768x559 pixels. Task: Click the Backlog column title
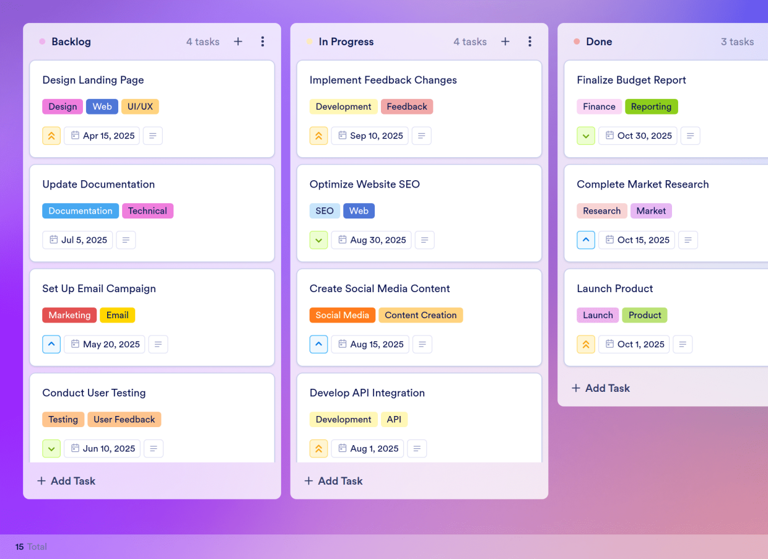pyautogui.click(x=71, y=41)
